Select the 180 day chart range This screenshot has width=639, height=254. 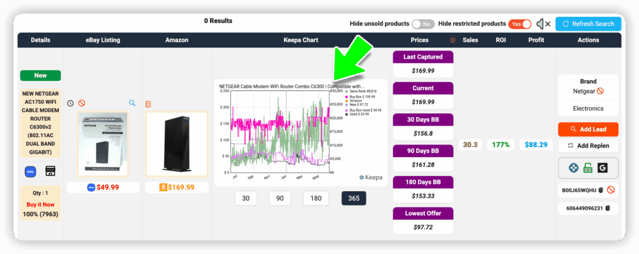(316, 199)
